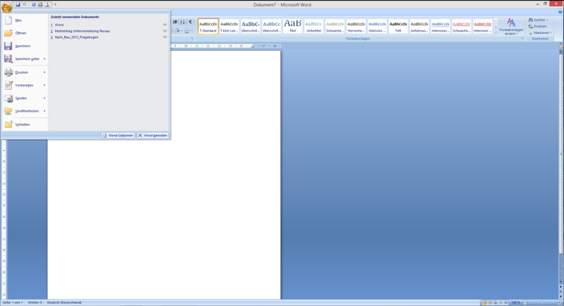
Task: Pin the 'Word' recent document
Action: pos(165,25)
